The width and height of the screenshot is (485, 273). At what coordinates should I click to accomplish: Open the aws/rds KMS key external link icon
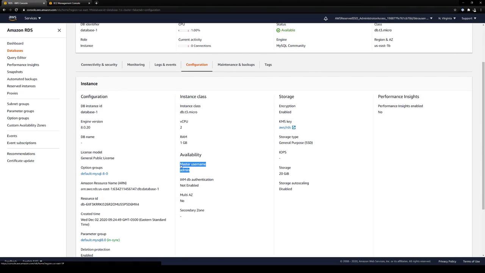294,127
